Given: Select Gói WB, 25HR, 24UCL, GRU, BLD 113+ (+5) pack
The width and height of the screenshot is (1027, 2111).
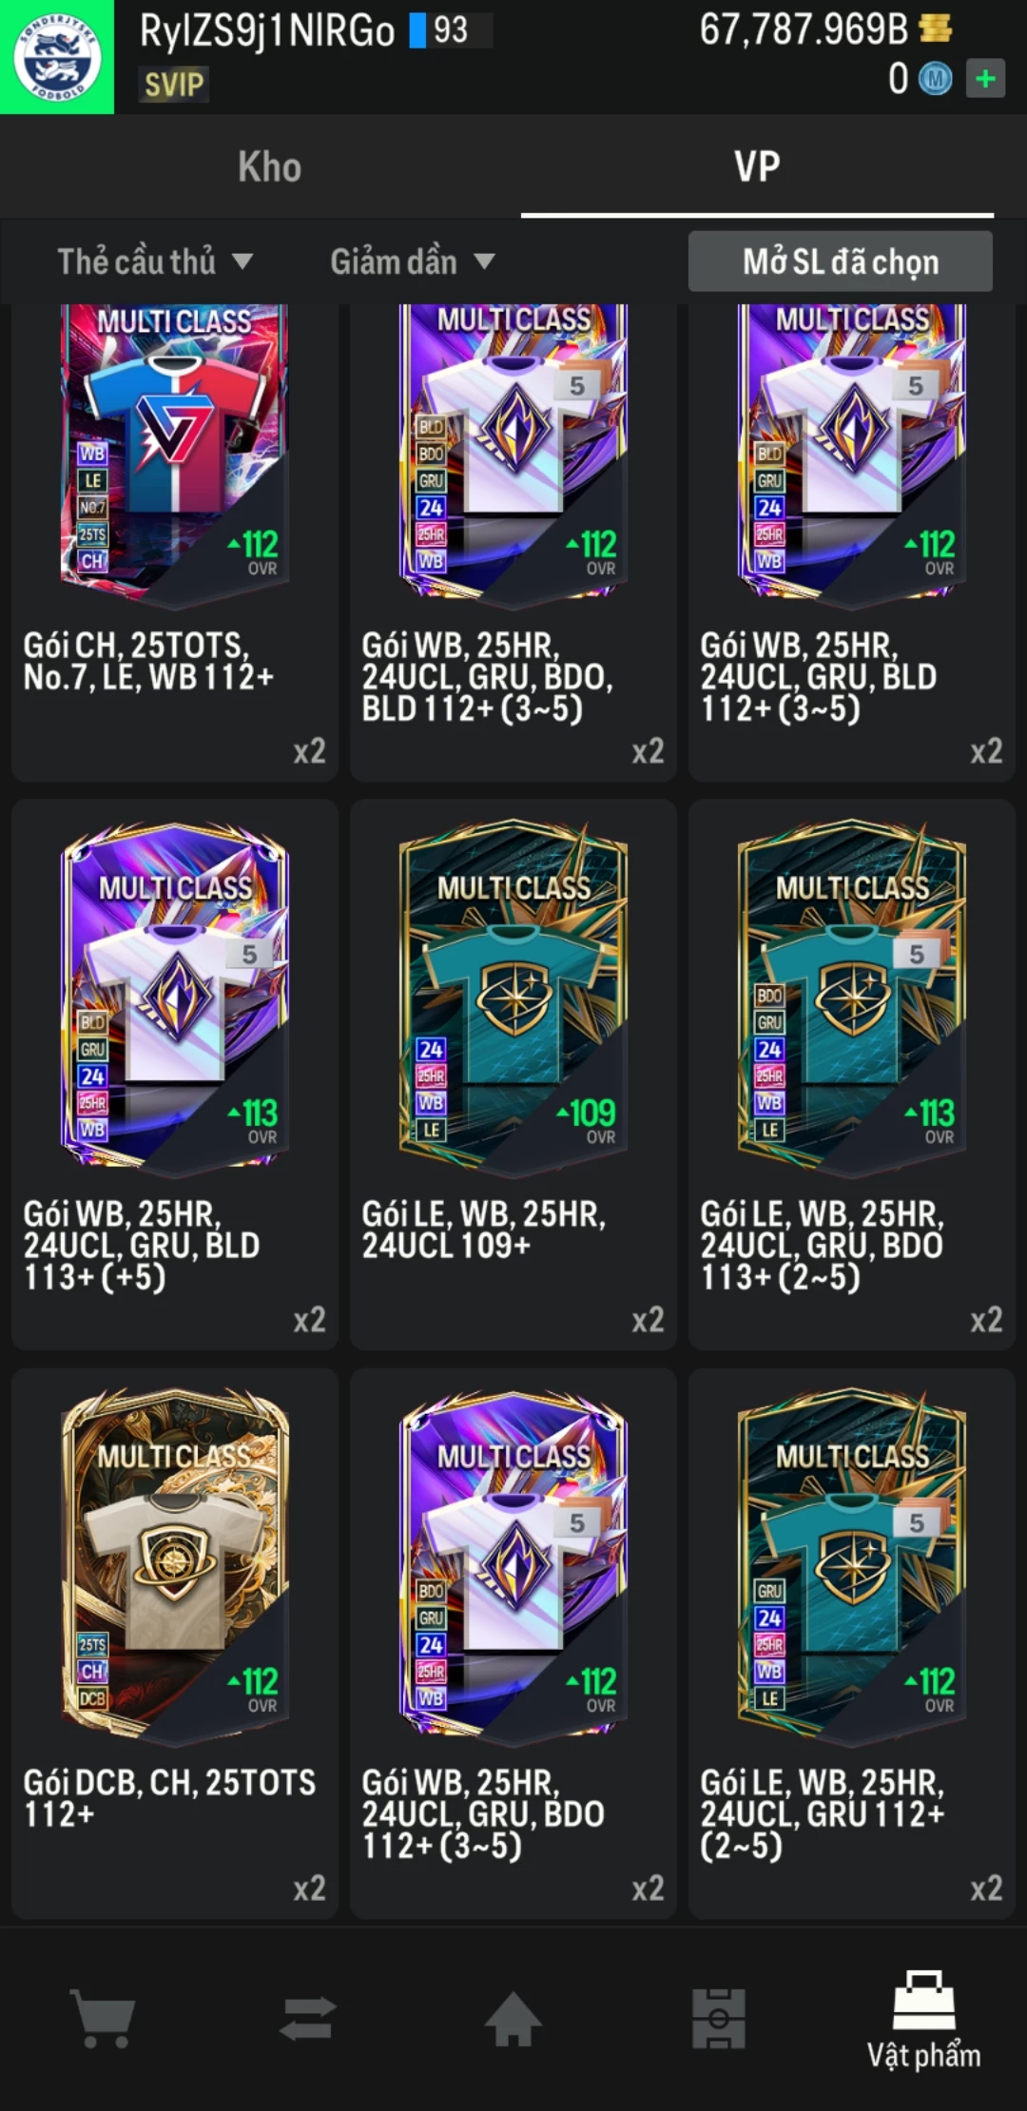Looking at the screenshot, I should tap(175, 1075).
